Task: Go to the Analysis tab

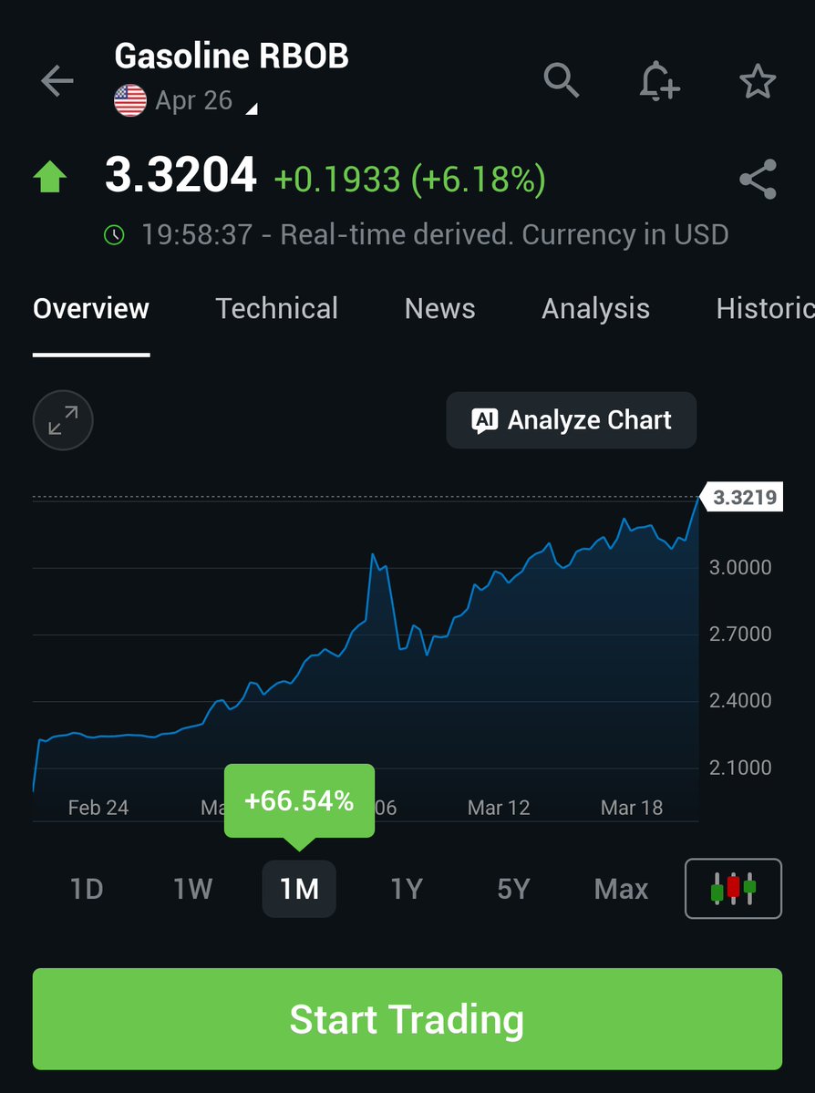Action: pyautogui.click(x=595, y=309)
